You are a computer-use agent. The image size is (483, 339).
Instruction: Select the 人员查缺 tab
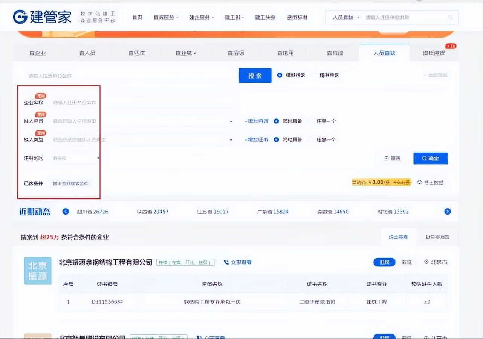[384, 53]
